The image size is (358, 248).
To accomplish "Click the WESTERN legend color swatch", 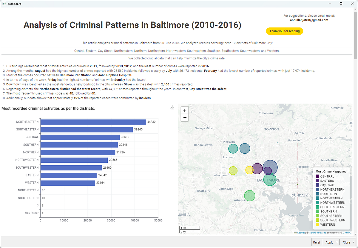I will point(317,224).
